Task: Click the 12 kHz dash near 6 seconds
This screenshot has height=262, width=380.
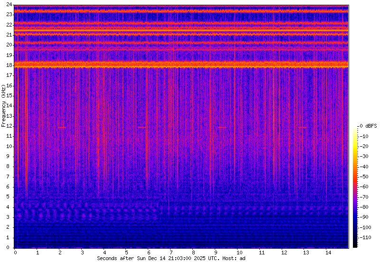Action: (x=142, y=127)
